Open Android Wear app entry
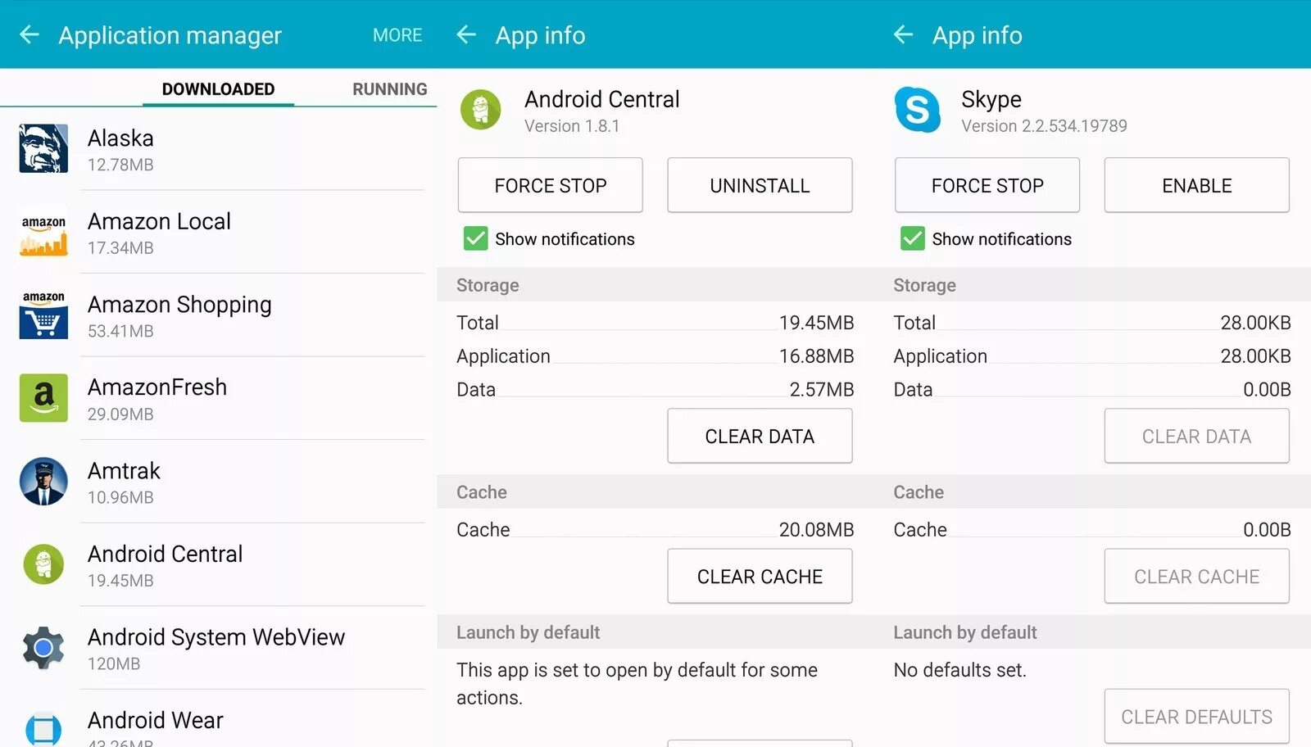 coord(218,719)
